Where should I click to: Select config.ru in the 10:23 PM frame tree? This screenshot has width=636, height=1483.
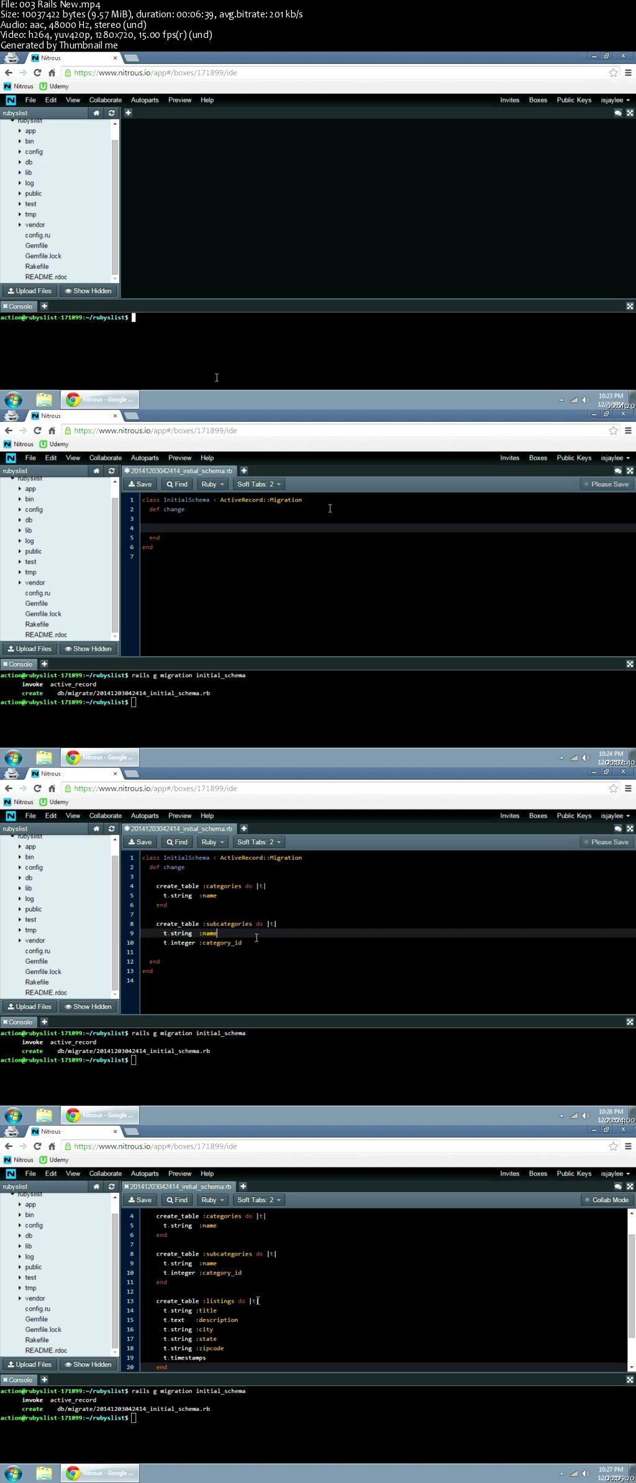tap(38, 235)
